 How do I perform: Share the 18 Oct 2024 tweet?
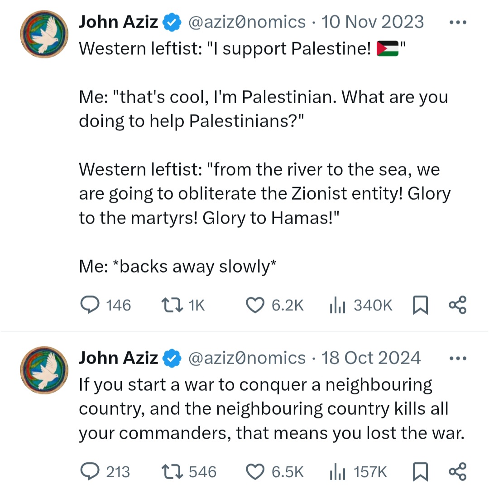[457, 472]
